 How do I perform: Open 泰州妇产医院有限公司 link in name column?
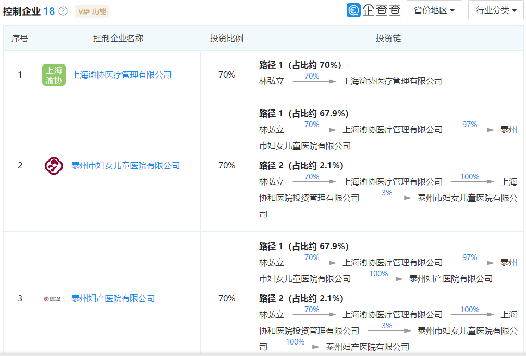[113, 299]
